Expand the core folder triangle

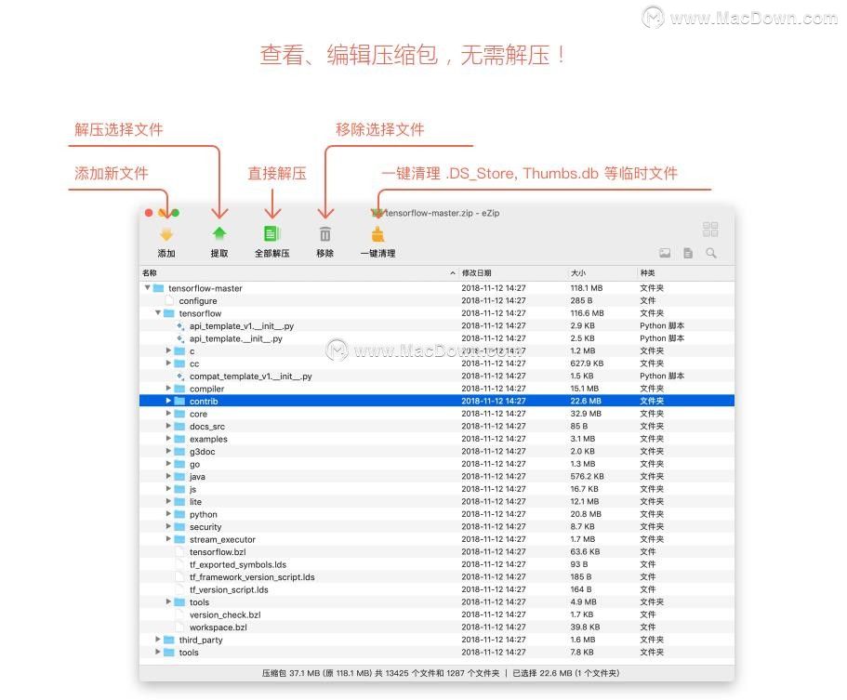click(x=168, y=413)
